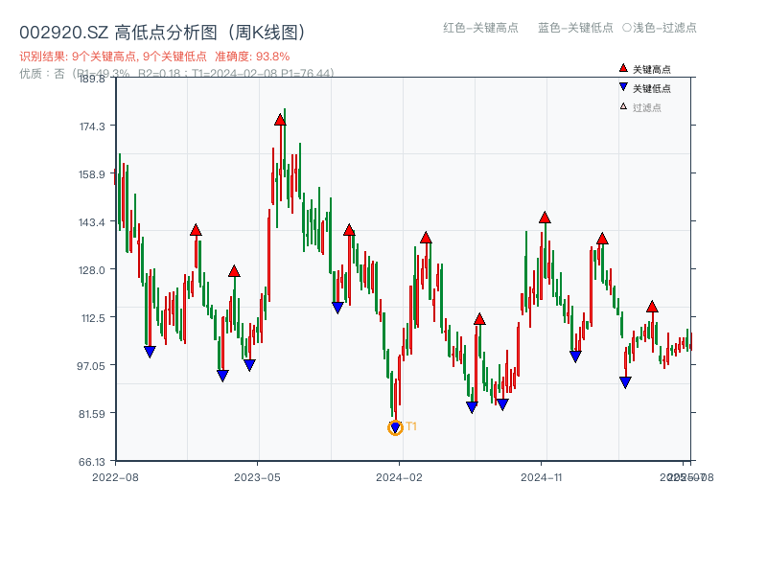This screenshot has width=767, height=575.
Task: Click the x-axis label 2024-11
Action: point(542,477)
